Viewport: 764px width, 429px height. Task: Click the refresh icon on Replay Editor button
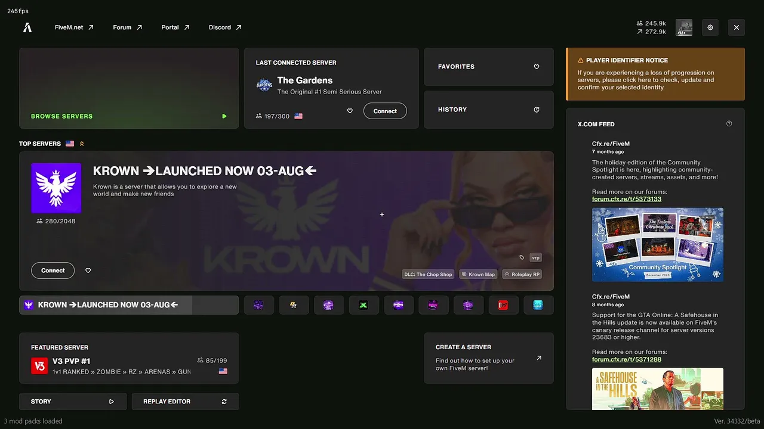(224, 402)
